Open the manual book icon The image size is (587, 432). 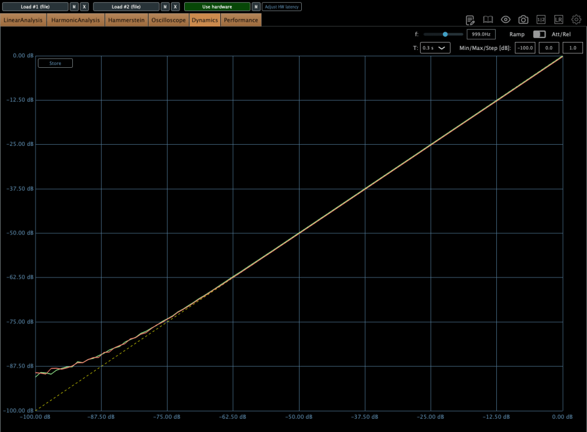coord(488,20)
